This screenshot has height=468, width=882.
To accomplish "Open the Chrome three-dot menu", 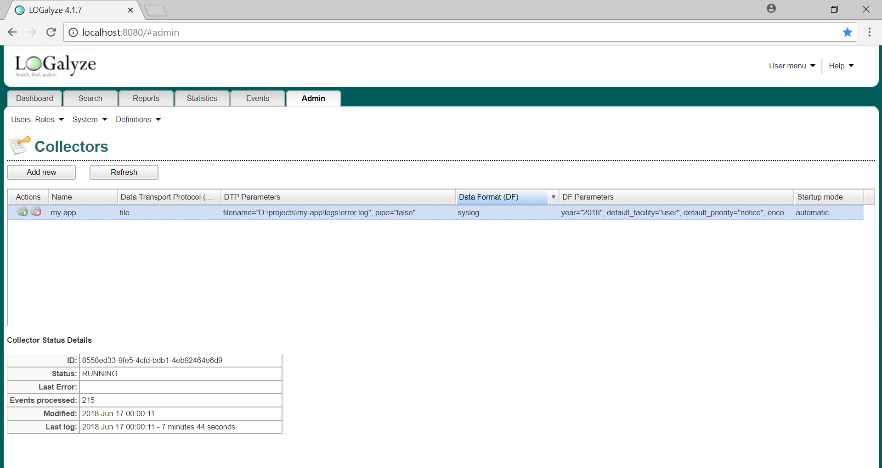I will 869,32.
